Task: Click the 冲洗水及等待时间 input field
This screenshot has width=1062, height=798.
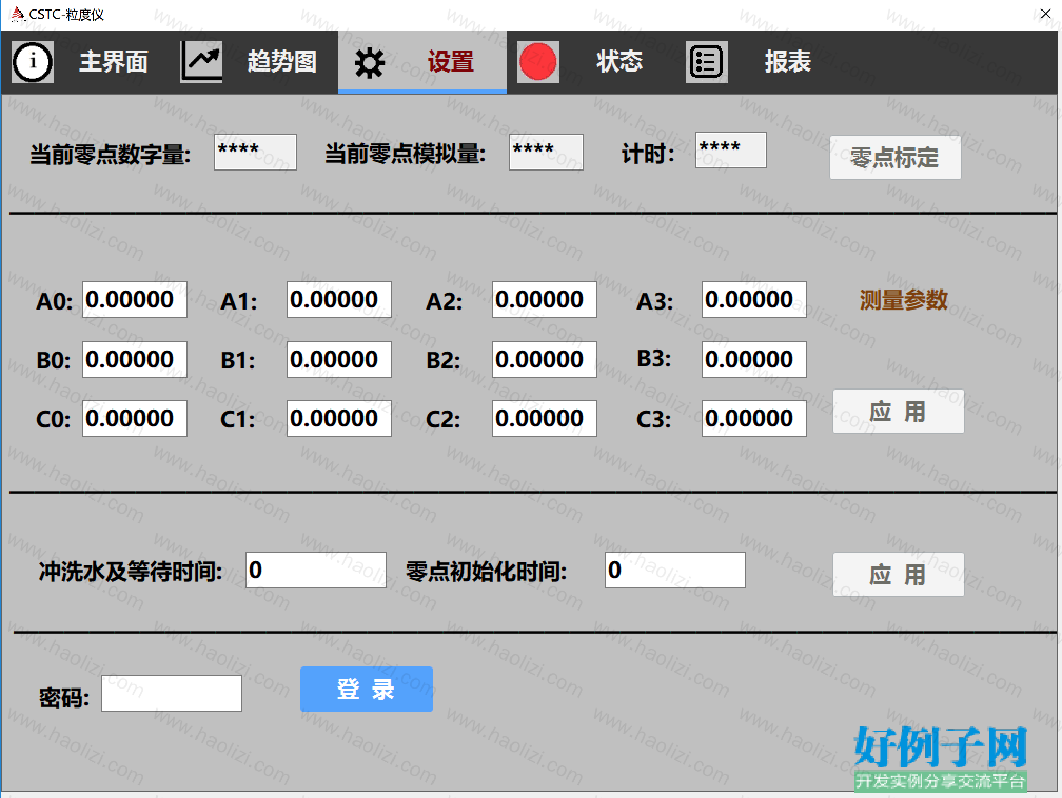Action: click(316, 570)
